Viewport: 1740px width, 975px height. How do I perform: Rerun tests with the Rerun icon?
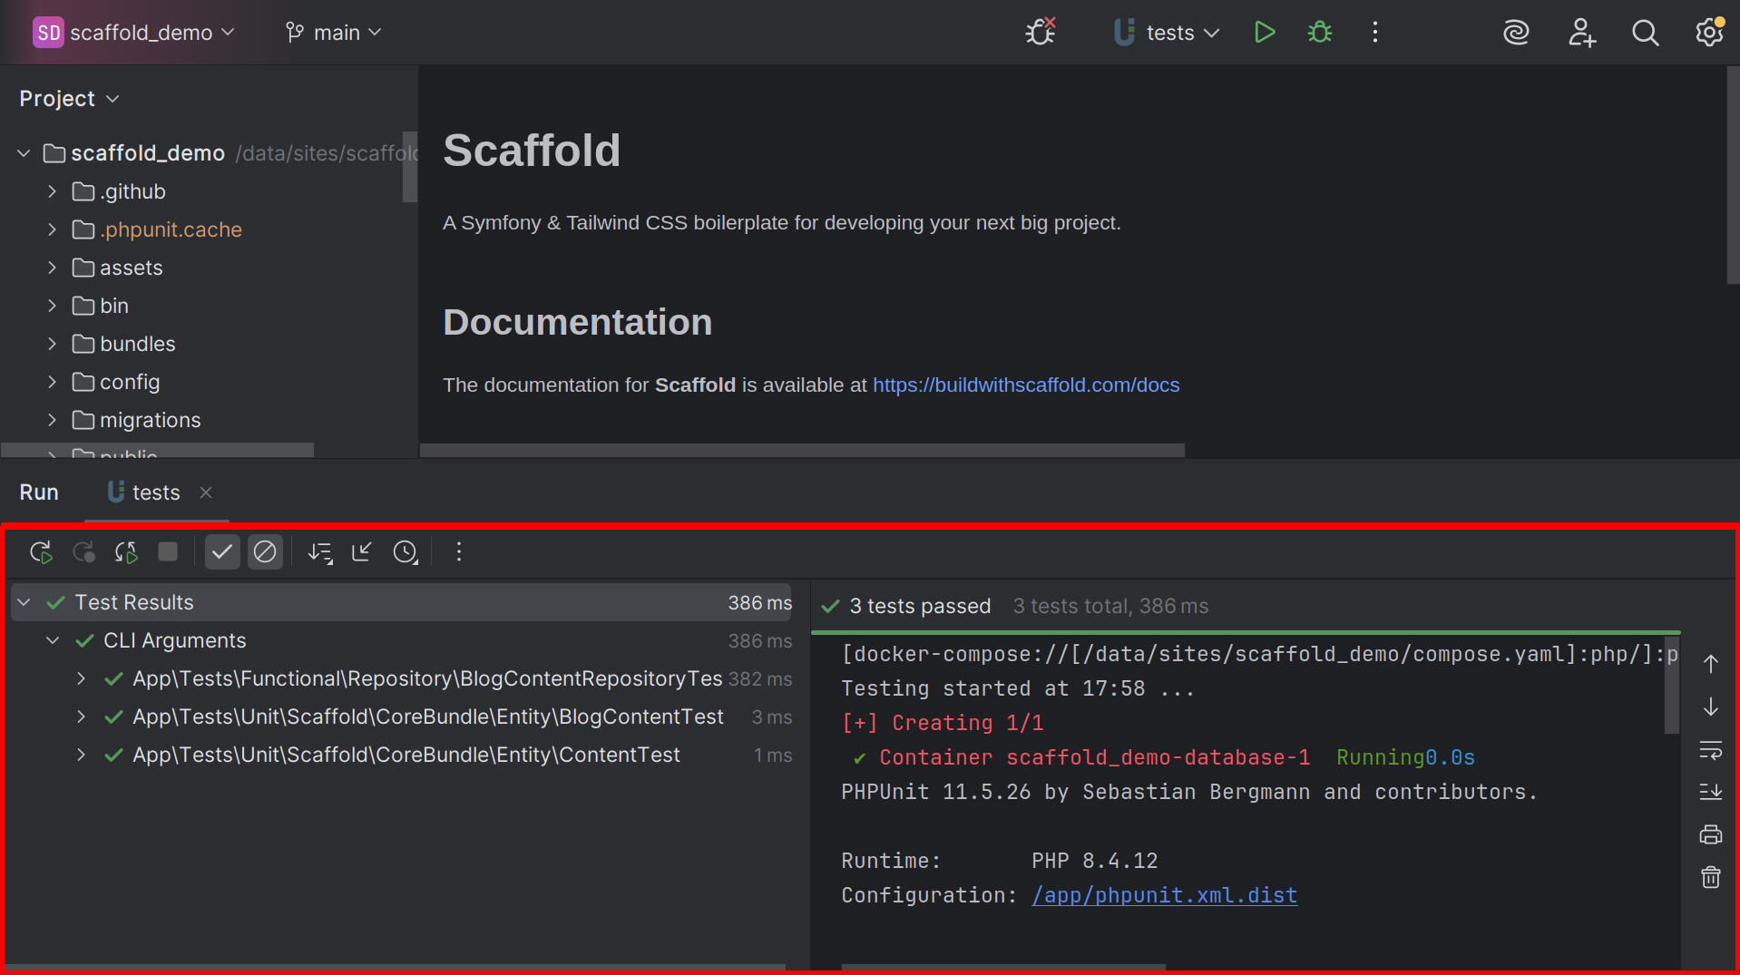pos(41,552)
